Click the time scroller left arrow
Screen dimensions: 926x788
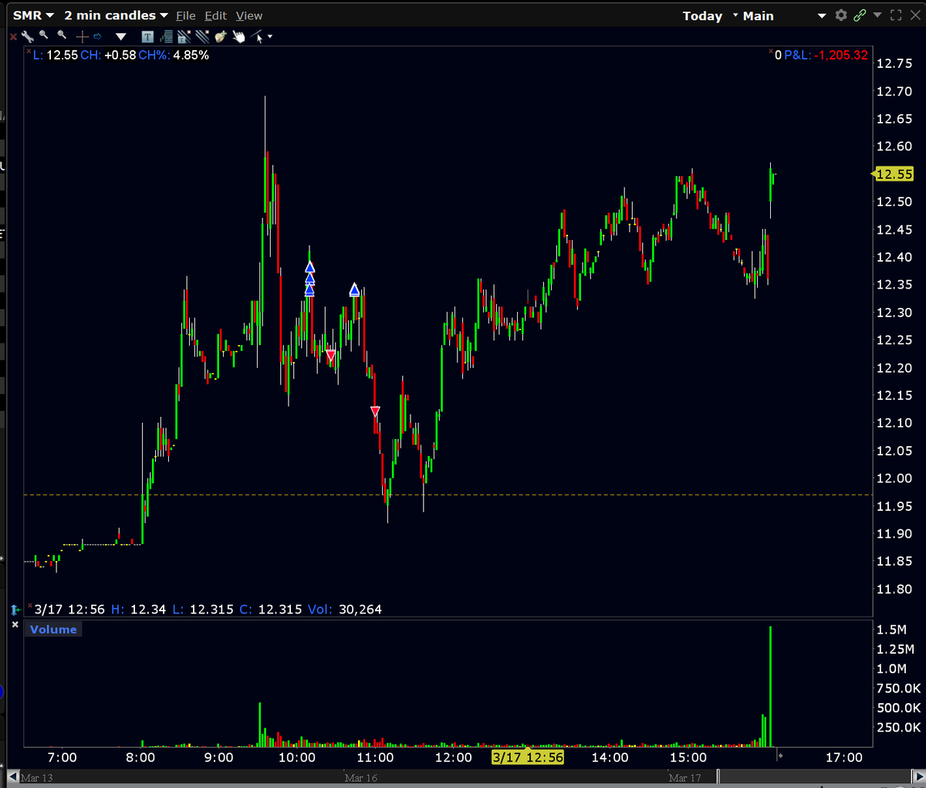13,776
